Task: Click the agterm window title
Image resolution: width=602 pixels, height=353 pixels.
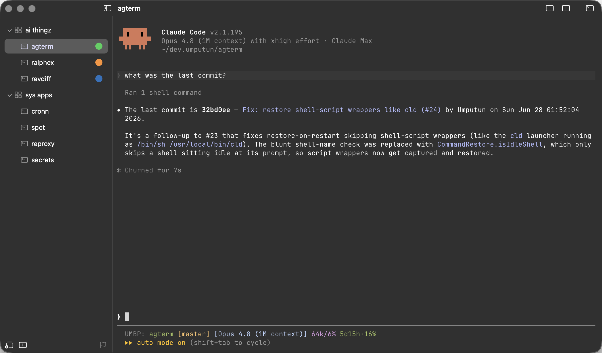Action: 129,8
